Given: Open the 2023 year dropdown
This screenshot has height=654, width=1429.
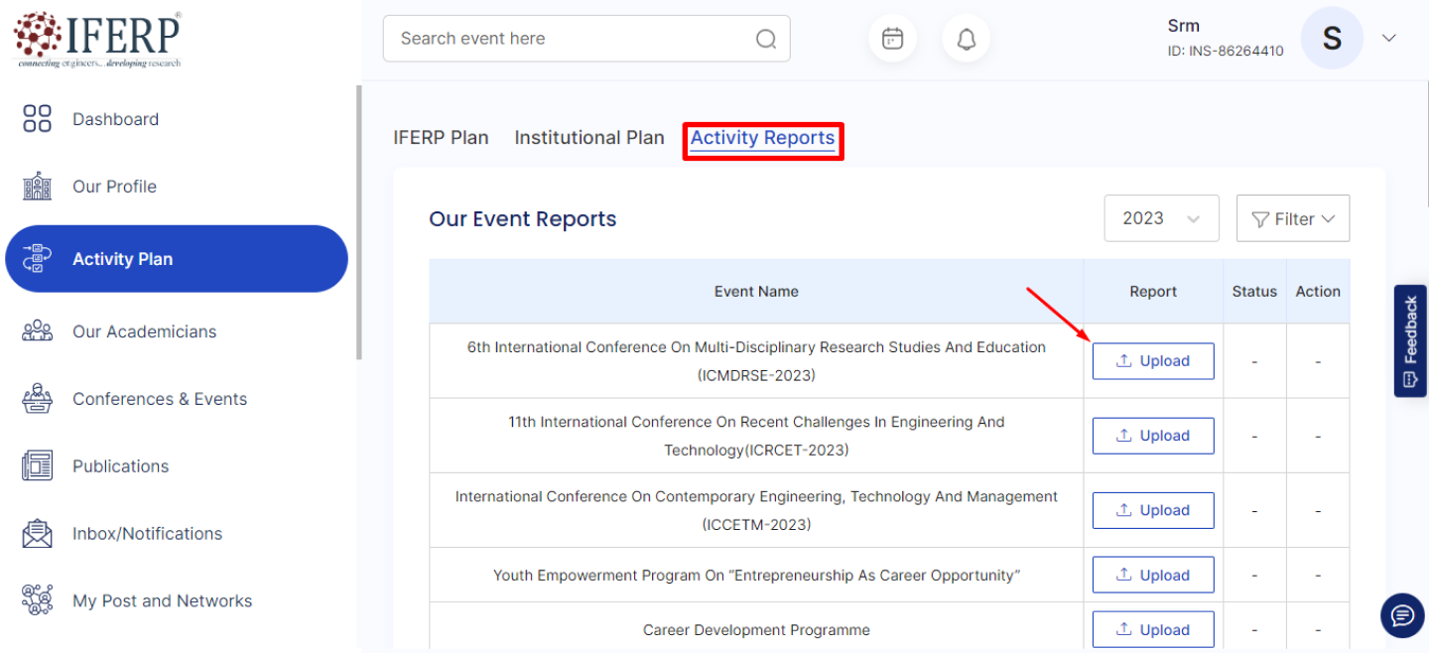Looking at the screenshot, I should [1161, 217].
